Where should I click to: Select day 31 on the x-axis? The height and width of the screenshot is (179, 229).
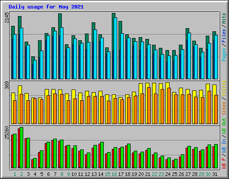point(215,174)
